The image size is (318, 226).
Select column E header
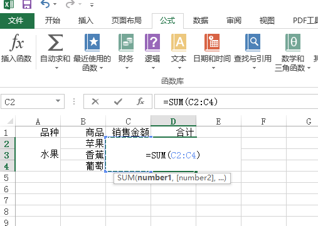pyautogui.click(x=218, y=121)
